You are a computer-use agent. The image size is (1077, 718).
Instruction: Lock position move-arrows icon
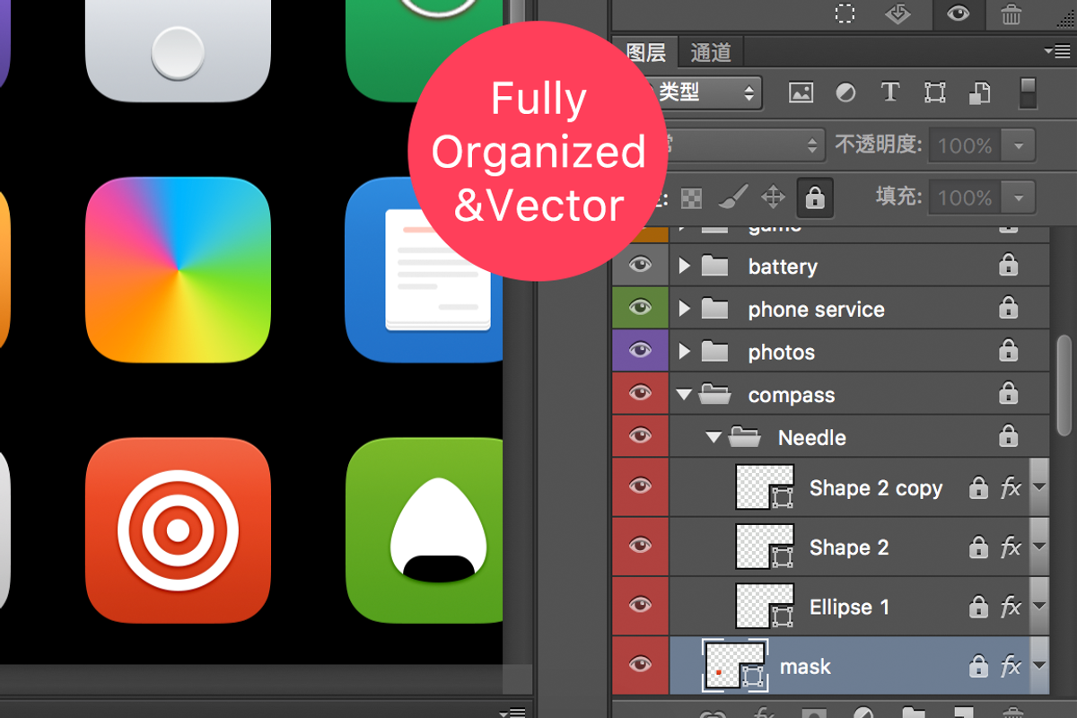pyautogui.click(x=773, y=197)
